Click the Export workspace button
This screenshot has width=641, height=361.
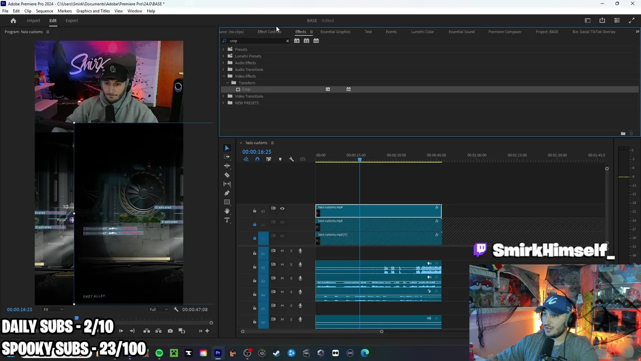tap(72, 21)
